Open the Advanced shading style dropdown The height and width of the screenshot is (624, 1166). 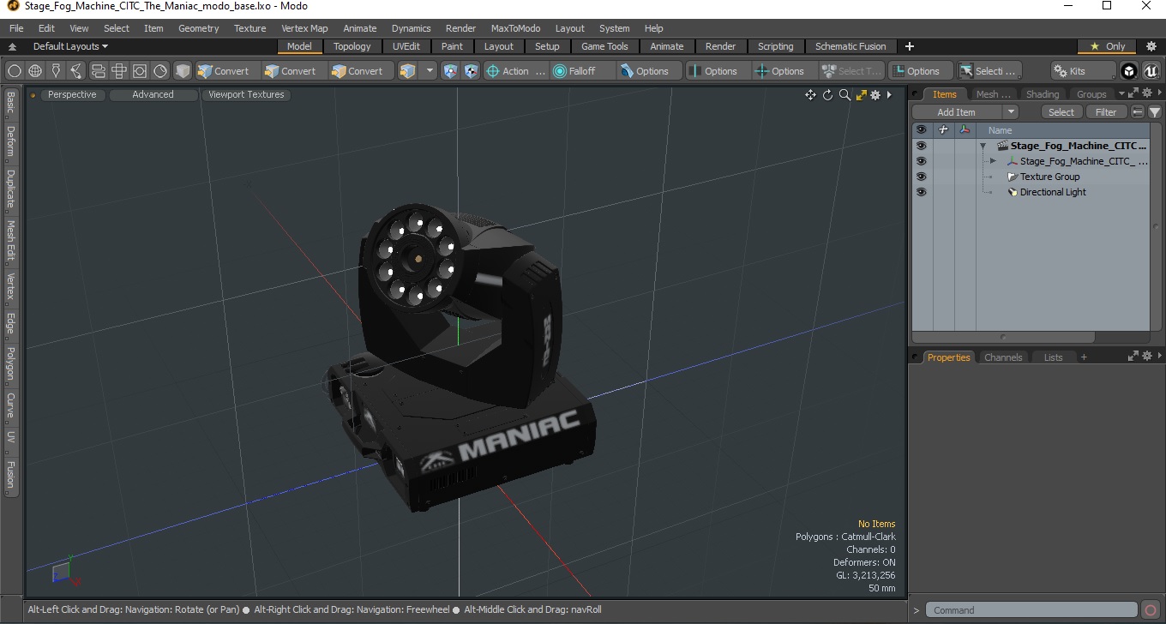153,95
